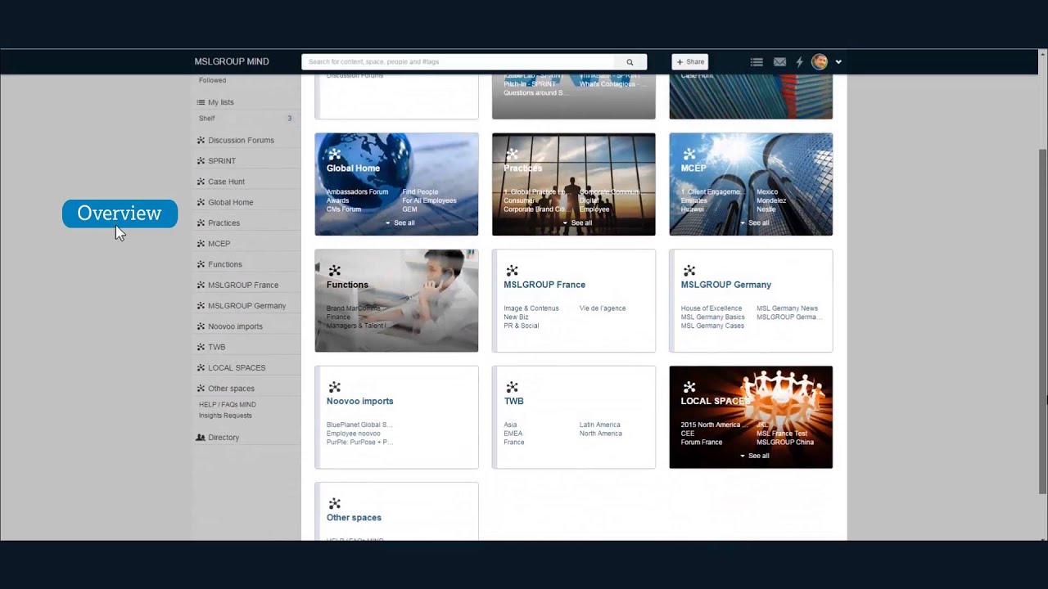Viewport: 1048px width, 589px height.
Task: Click the search magnifier button
Action: 630,62
